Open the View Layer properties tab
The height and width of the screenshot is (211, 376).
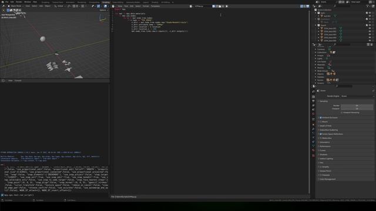[313, 105]
